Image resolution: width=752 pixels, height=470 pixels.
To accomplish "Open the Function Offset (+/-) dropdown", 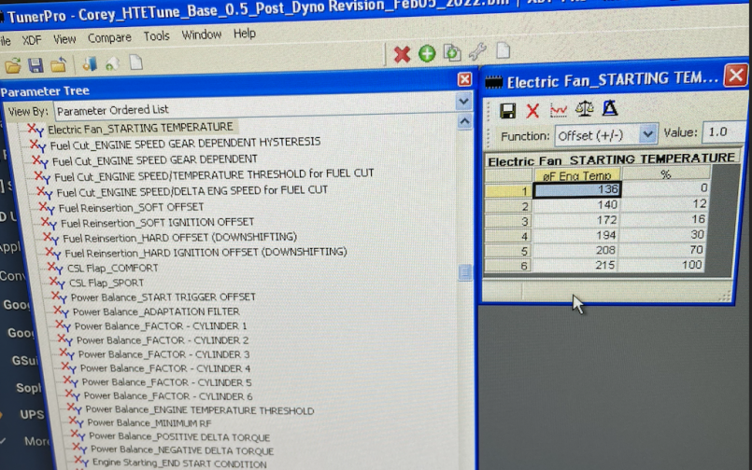I will [x=648, y=134].
